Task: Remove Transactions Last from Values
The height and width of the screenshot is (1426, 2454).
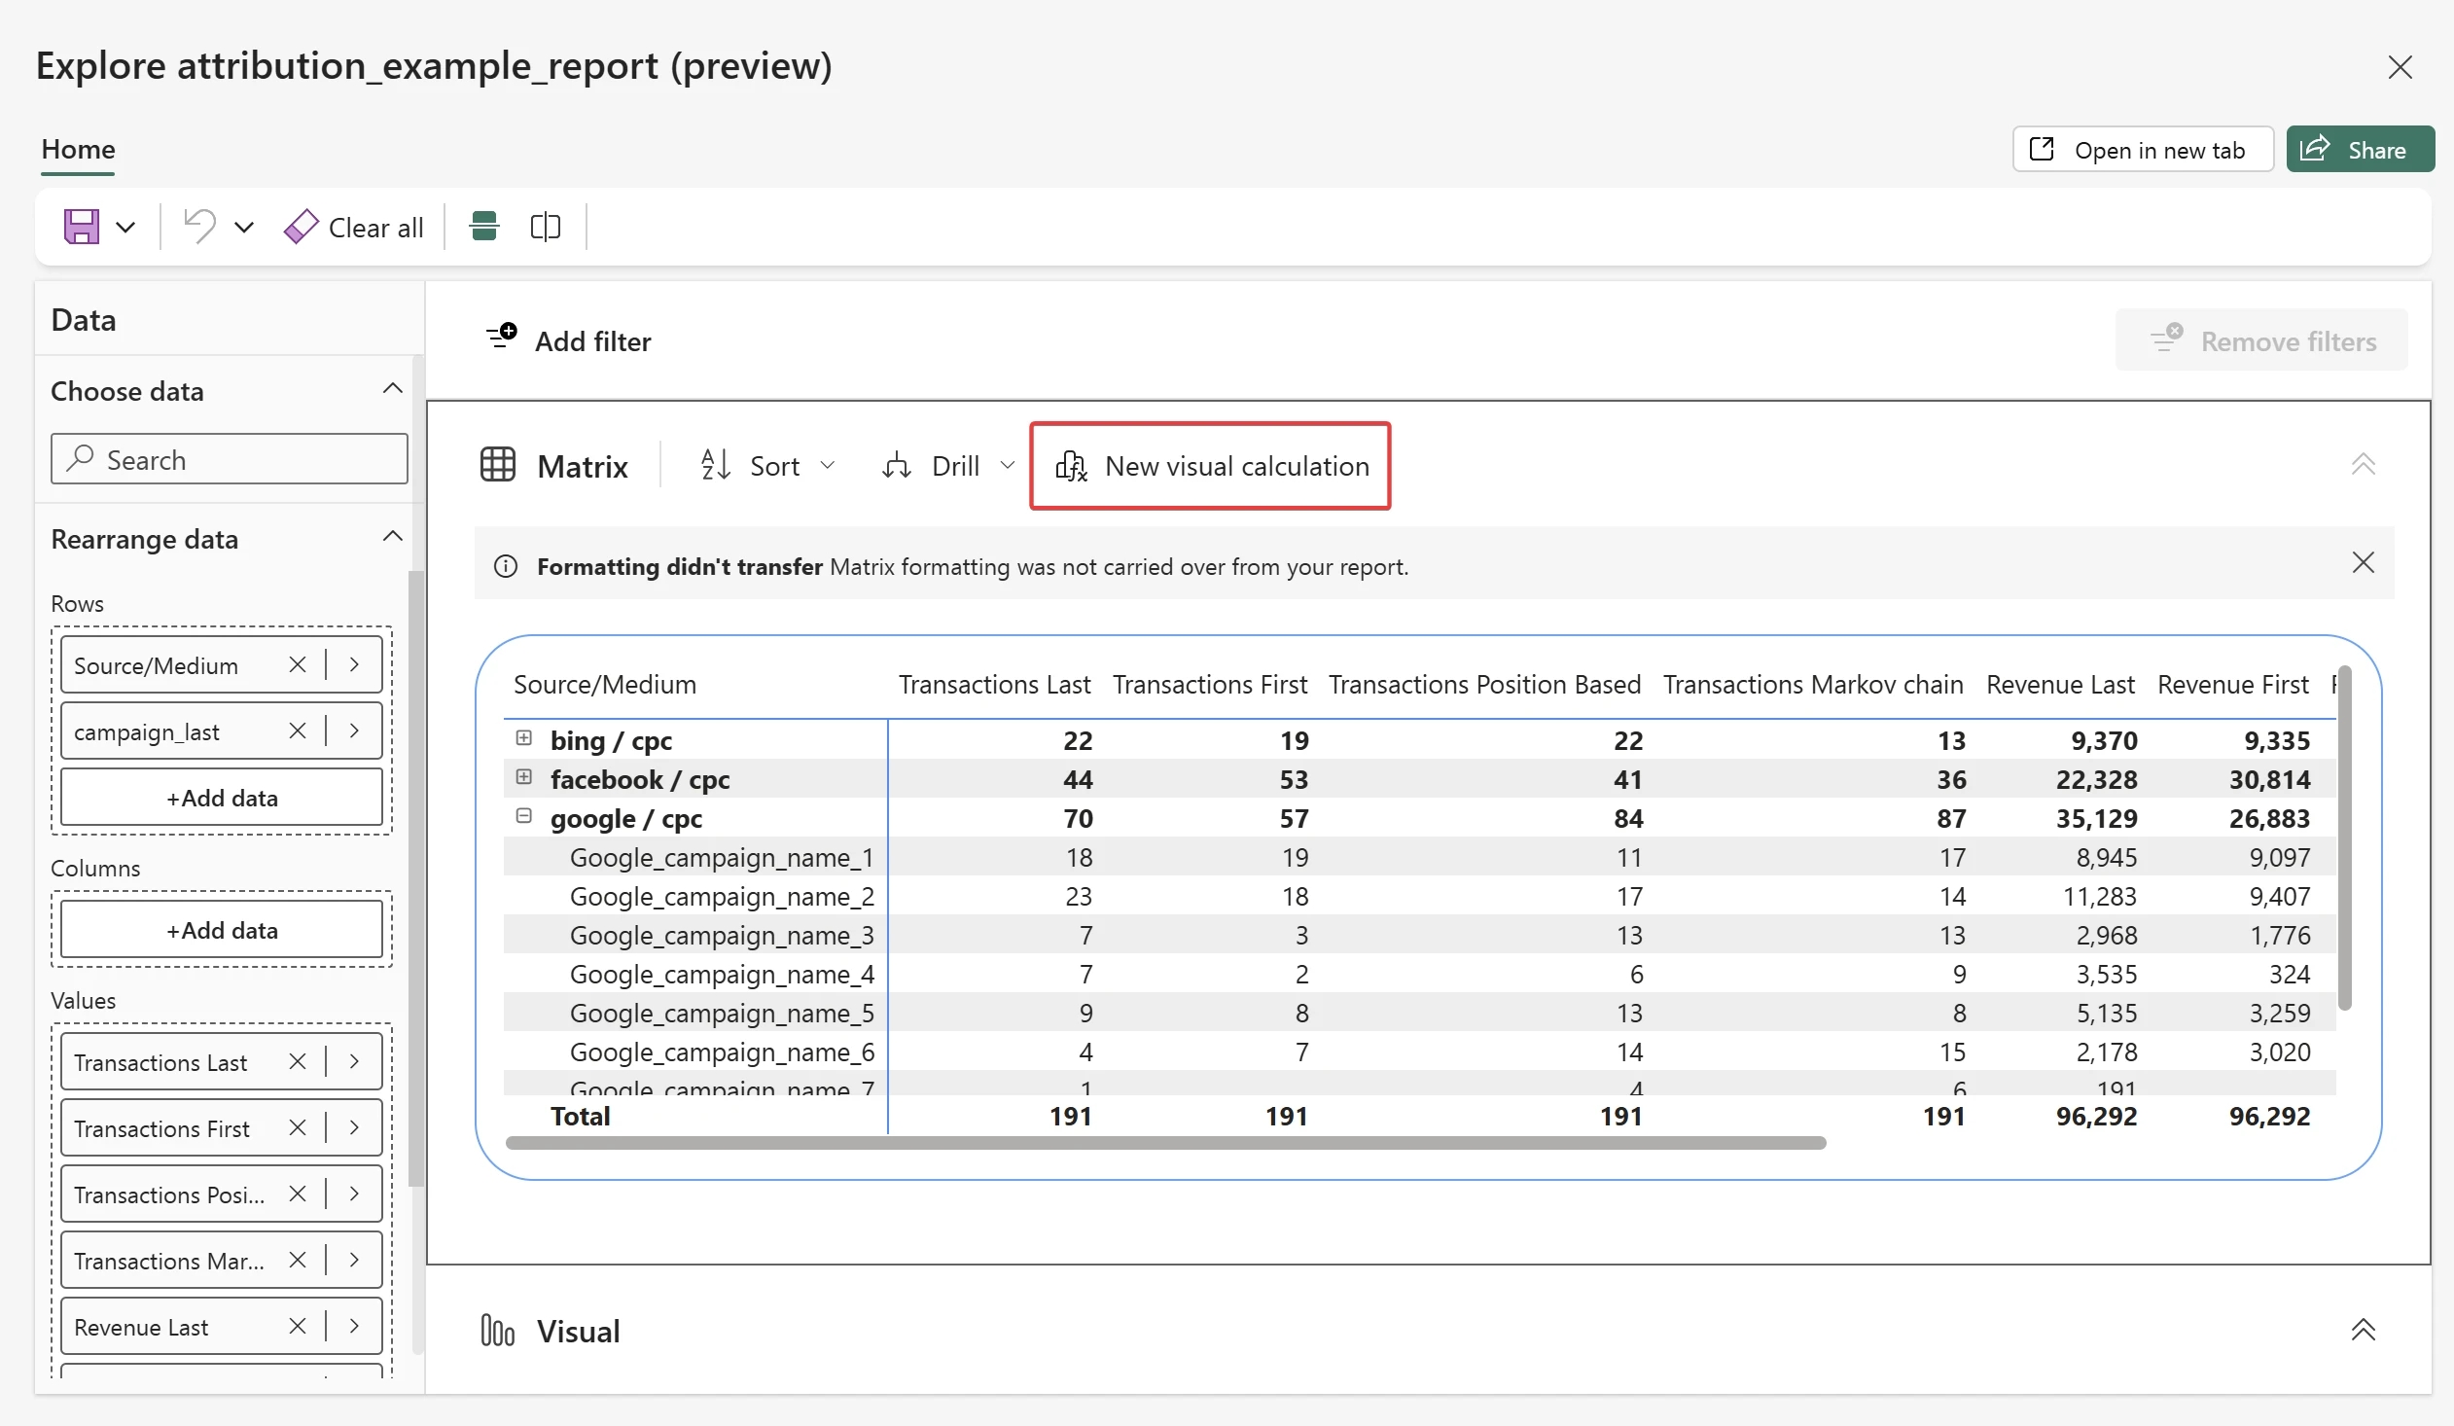Action: [298, 1061]
